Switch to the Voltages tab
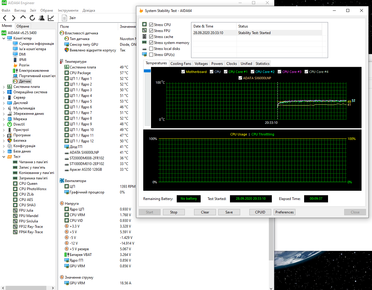 pyautogui.click(x=201, y=64)
